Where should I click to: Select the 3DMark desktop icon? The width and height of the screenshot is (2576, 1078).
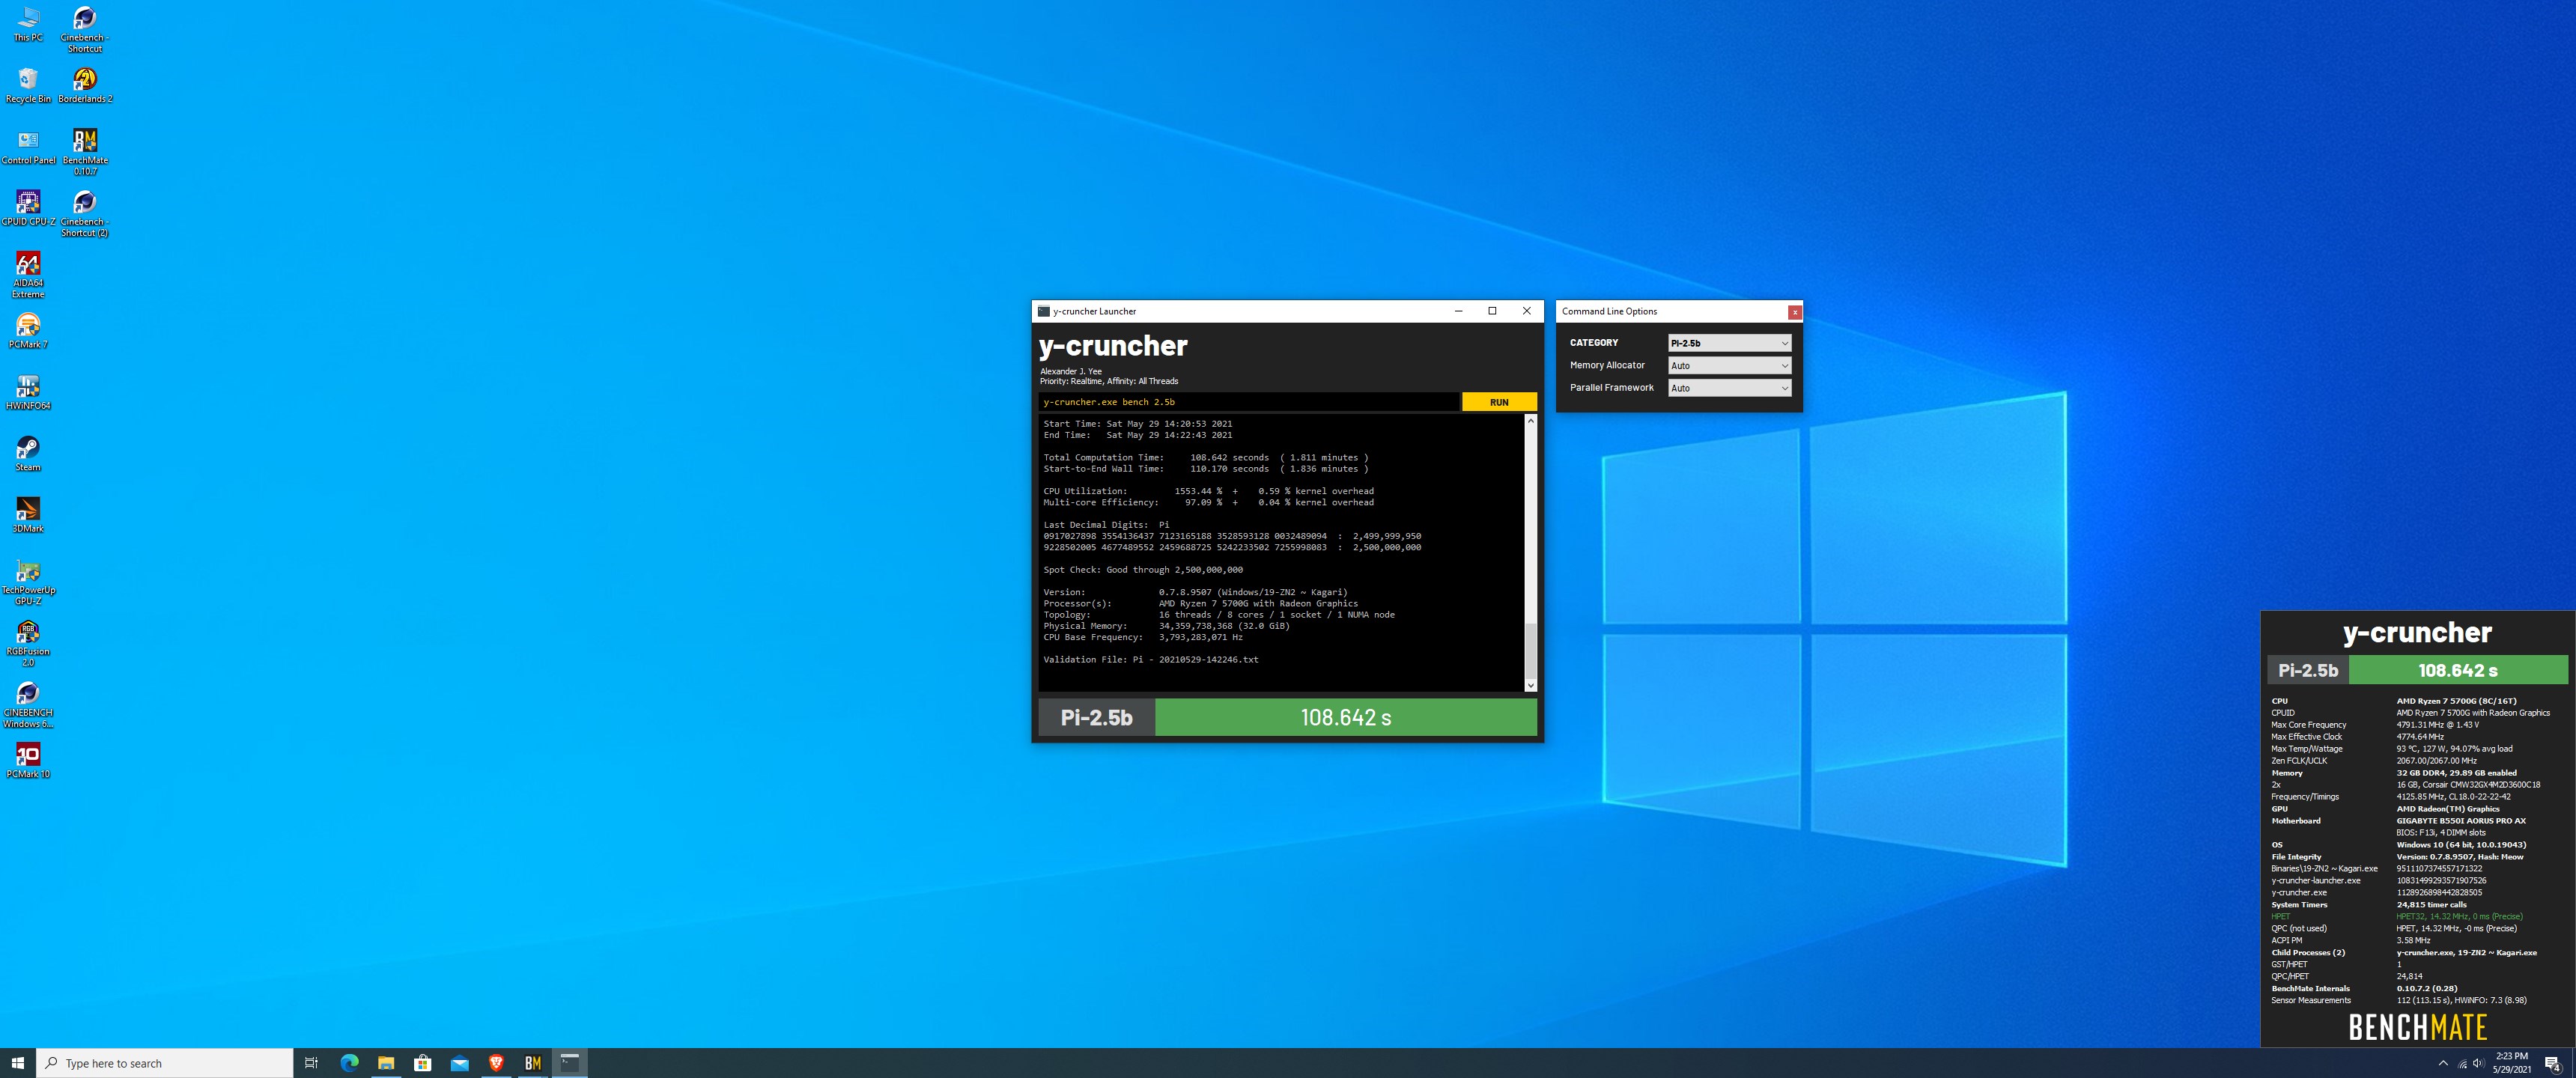coord(28,515)
